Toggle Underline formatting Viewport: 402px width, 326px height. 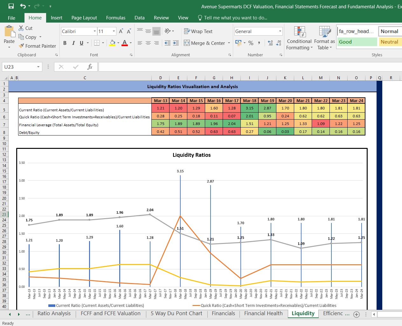(x=82, y=43)
